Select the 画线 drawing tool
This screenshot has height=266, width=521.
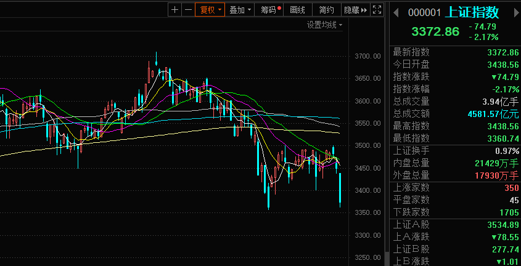pos(298,9)
